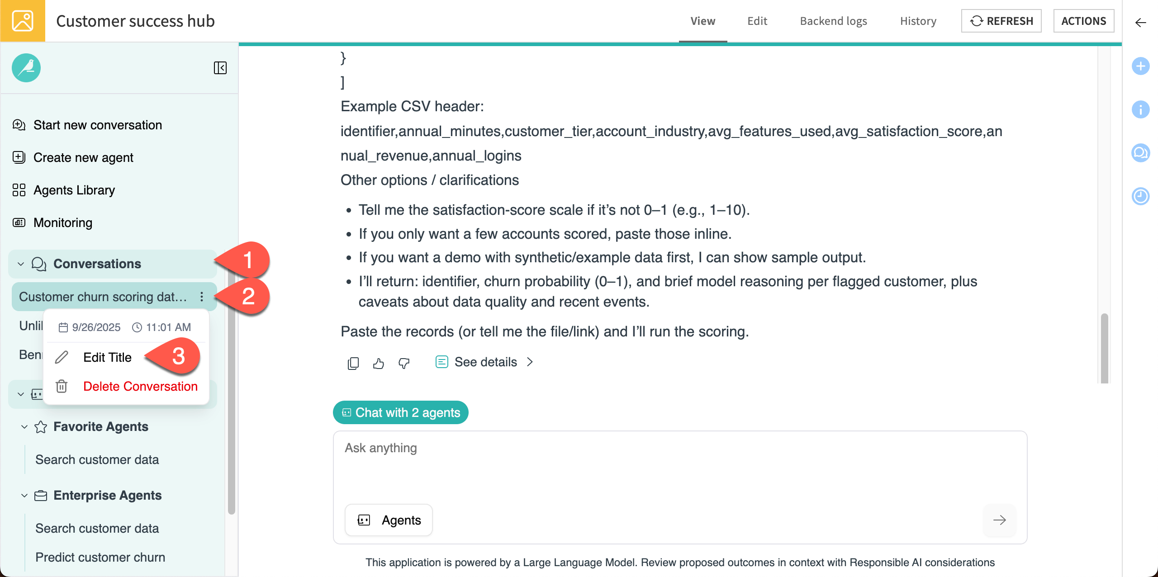Expand See details chevron

[x=530, y=362]
